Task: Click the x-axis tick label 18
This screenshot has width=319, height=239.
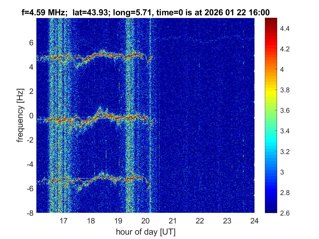Action: (x=91, y=220)
